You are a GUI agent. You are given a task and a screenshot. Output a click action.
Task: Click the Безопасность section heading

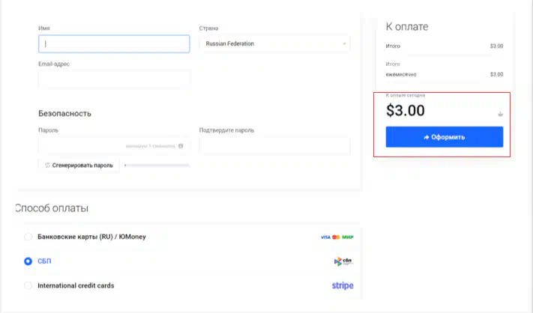(64, 113)
